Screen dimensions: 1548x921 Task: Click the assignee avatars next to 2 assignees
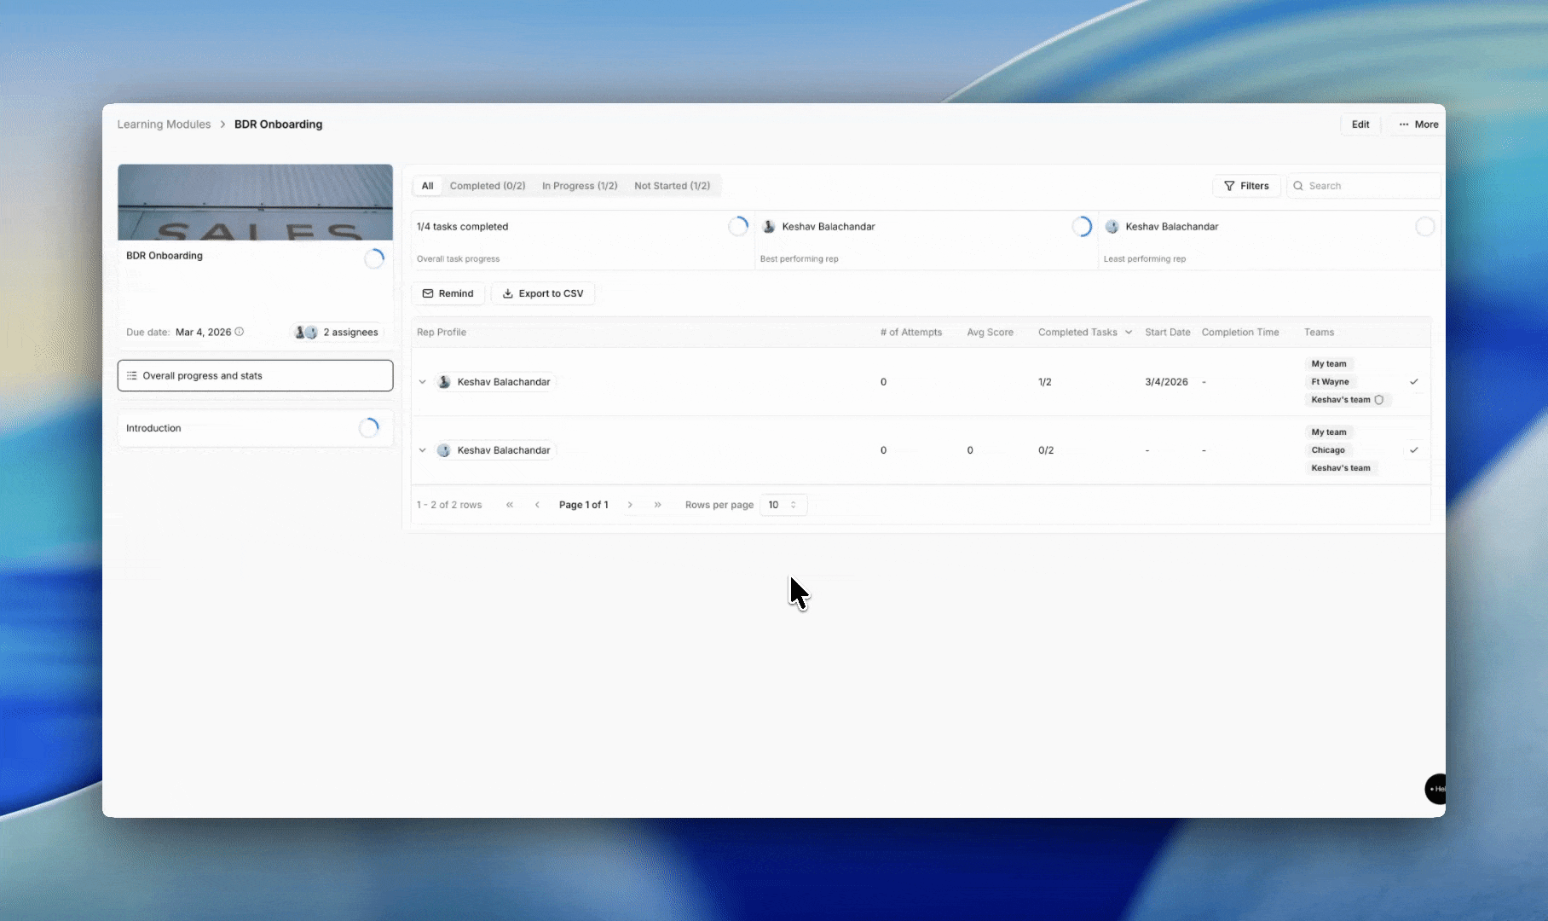306,333
